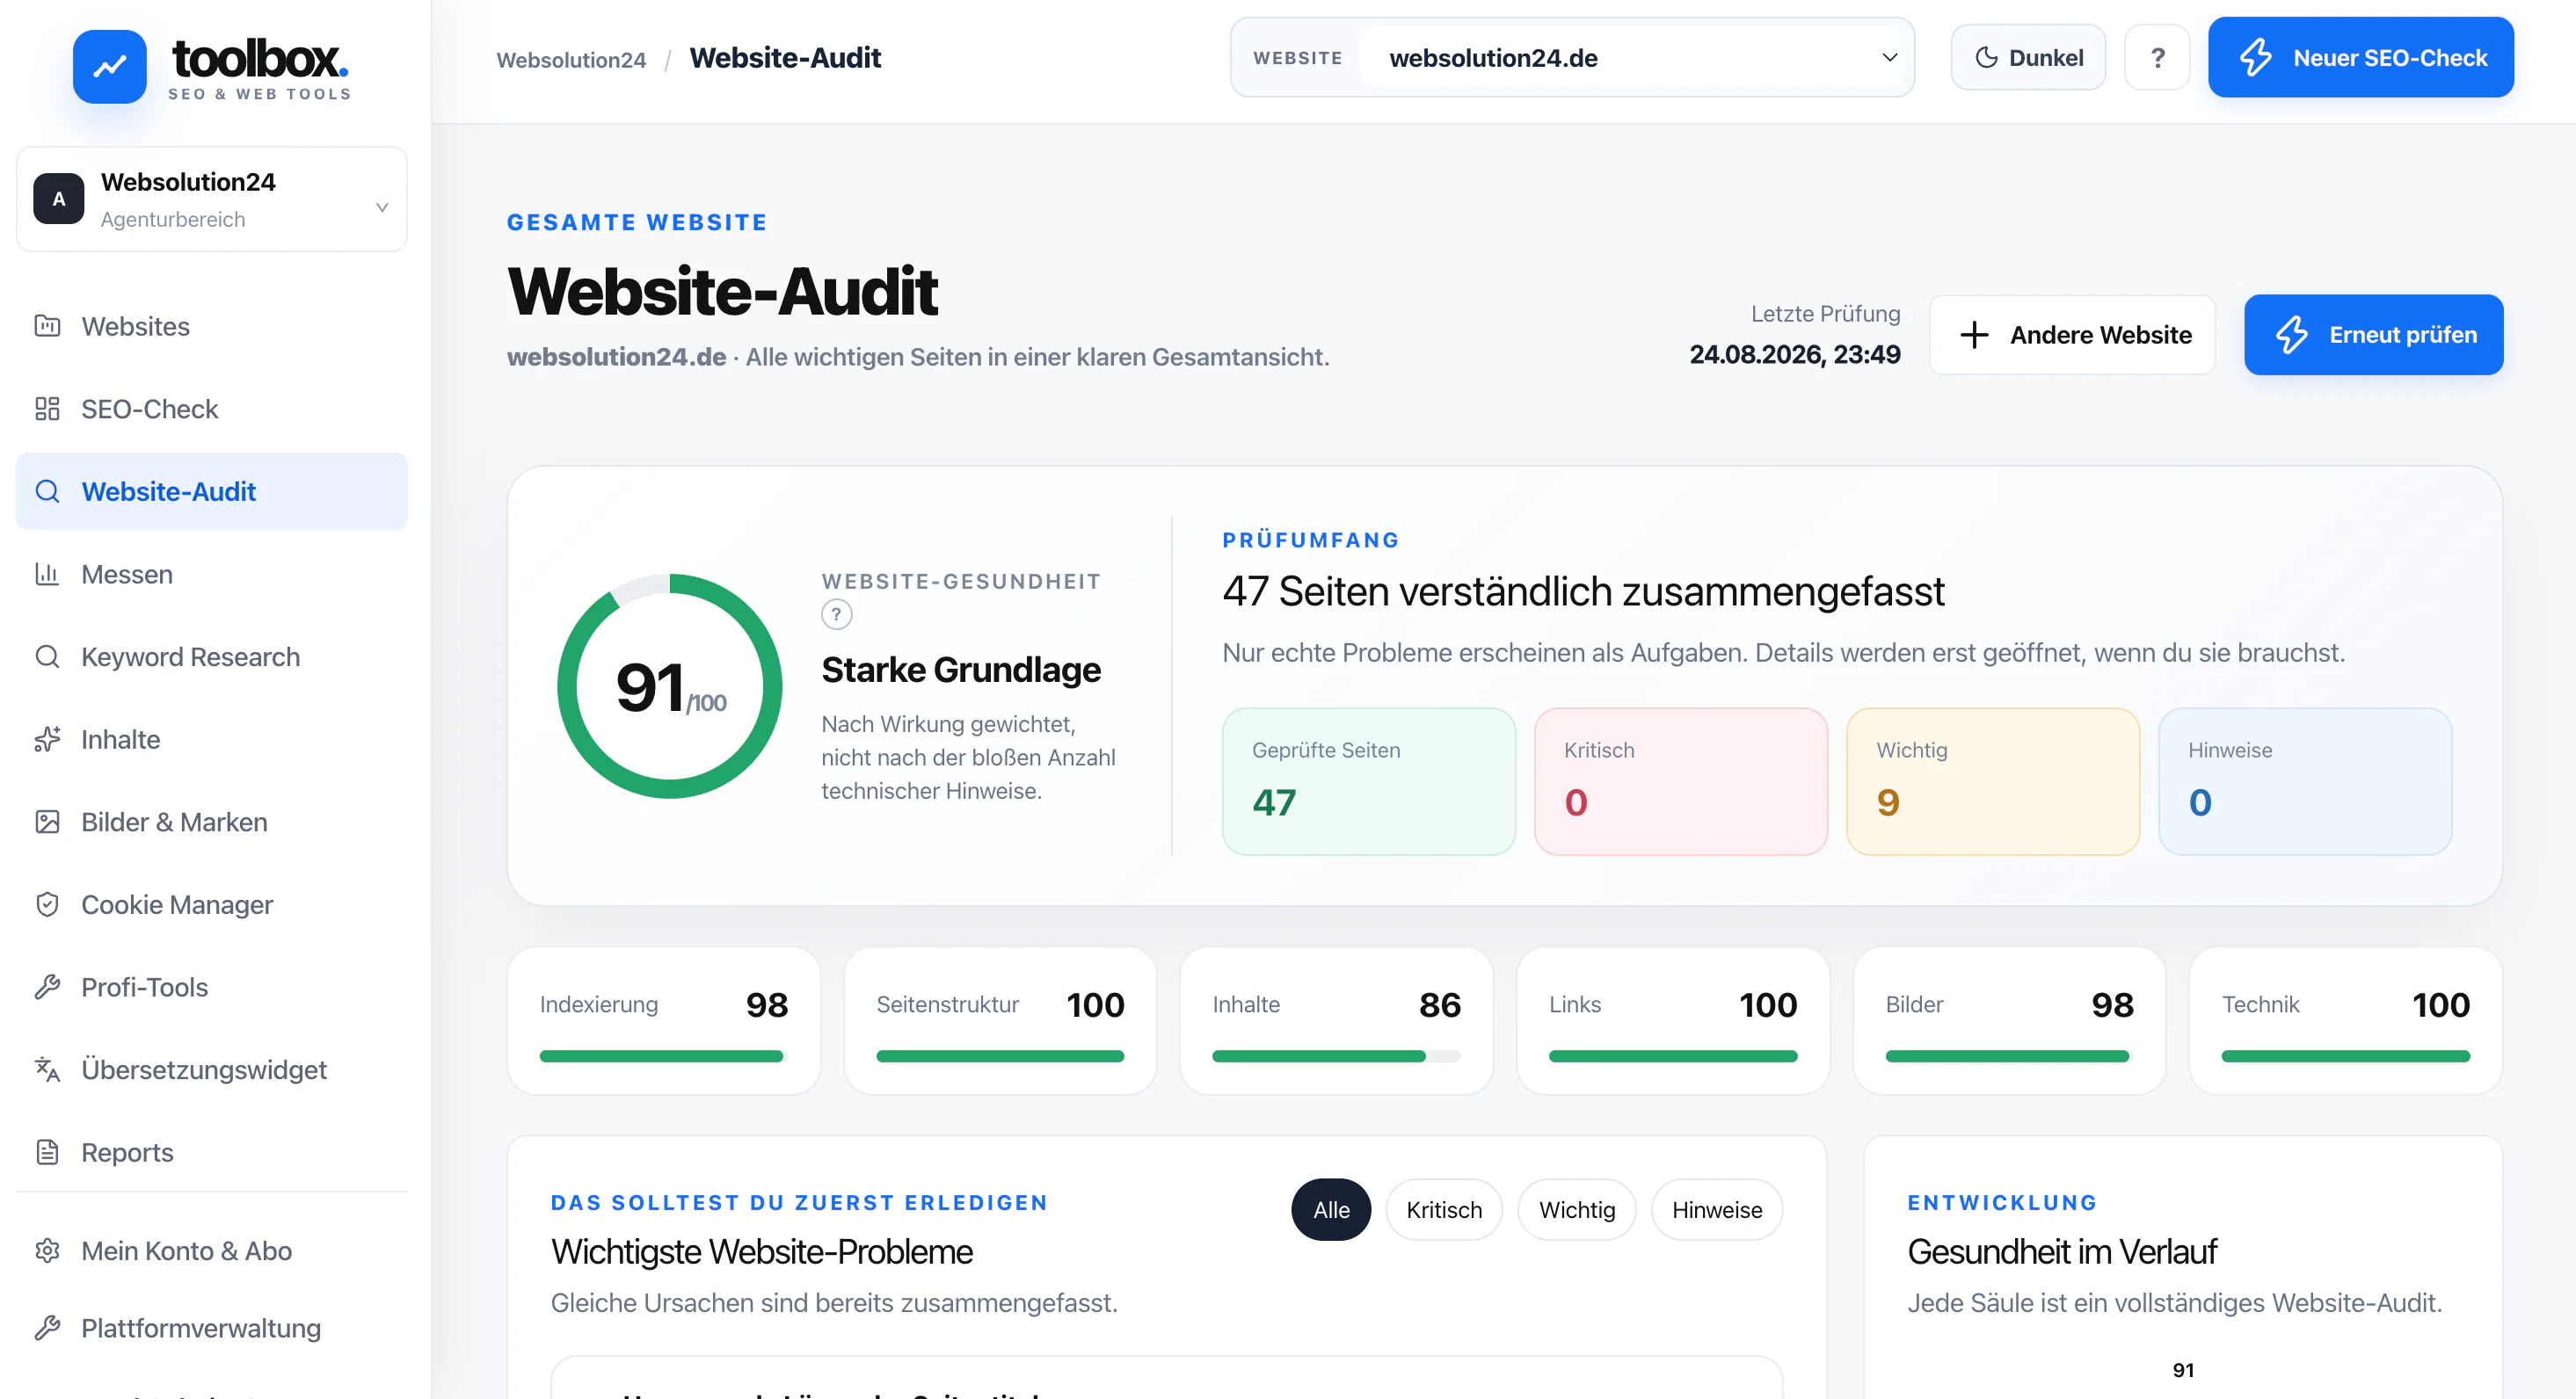Image resolution: width=2576 pixels, height=1399 pixels.
Task: Open the Hinweise 0 summary card
Action: pos(2304,781)
